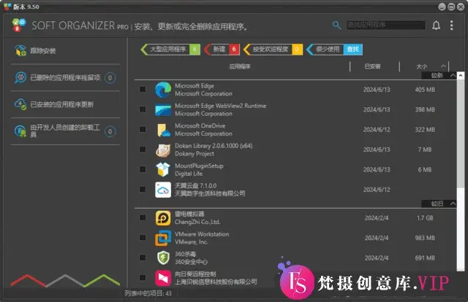468x302 pixels.
Task: Click the blue 查找 button
Action: pos(352,49)
